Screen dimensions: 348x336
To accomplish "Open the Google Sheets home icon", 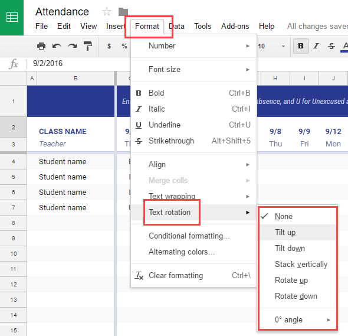I will [12, 17].
